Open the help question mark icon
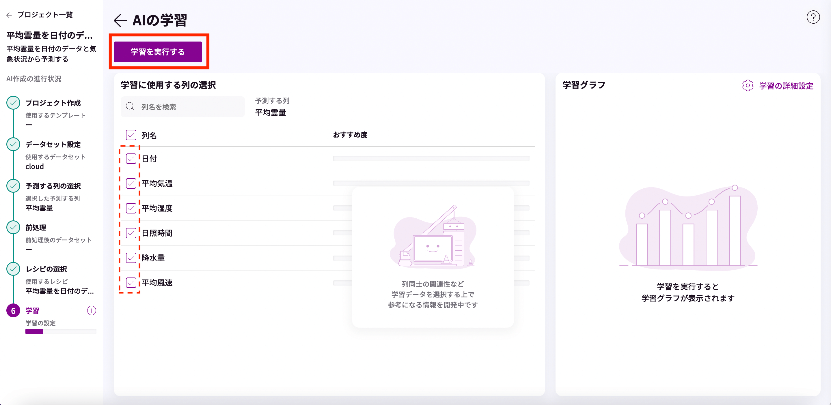This screenshot has height=405, width=831. click(813, 17)
